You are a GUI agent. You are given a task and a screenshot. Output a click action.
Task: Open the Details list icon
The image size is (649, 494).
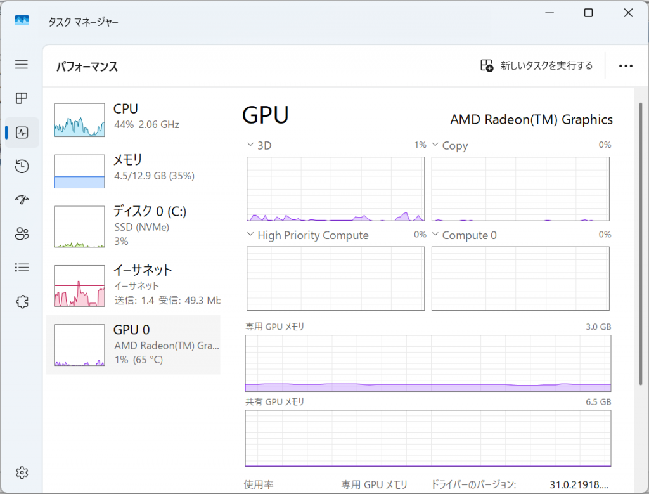[x=22, y=267]
